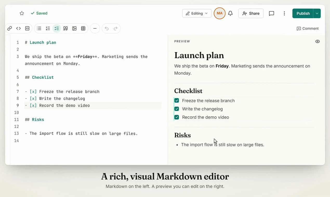330x197 pixels.
Task: Open the three-dot more options menu
Action: (284, 13)
